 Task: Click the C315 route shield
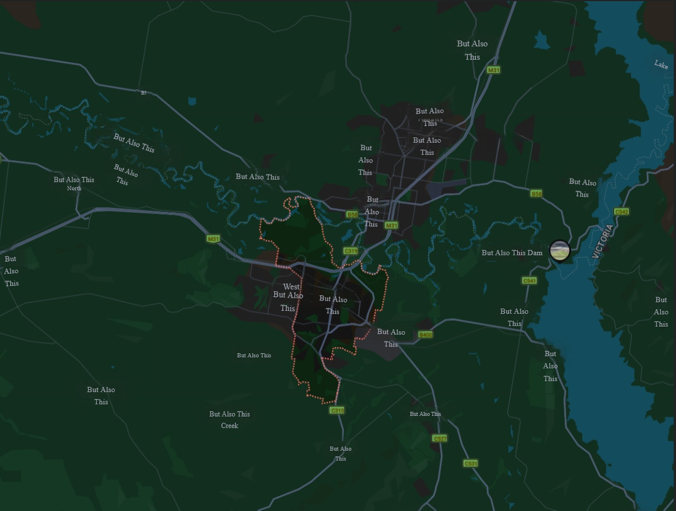[x=337, y=410]
